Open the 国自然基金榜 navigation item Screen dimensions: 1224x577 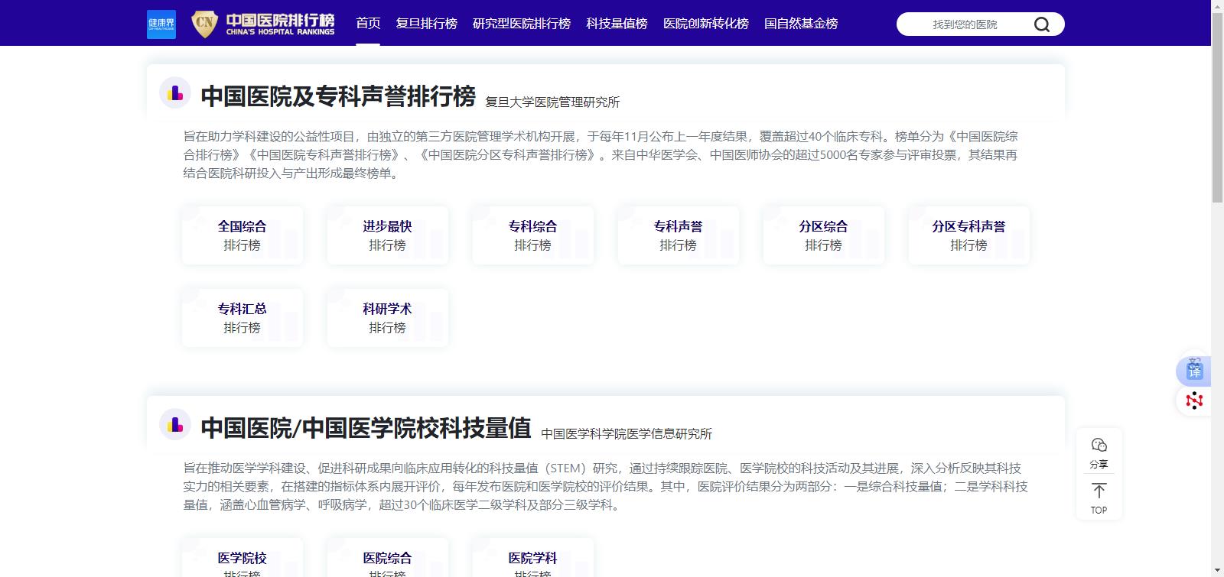[x=801, y=24]
